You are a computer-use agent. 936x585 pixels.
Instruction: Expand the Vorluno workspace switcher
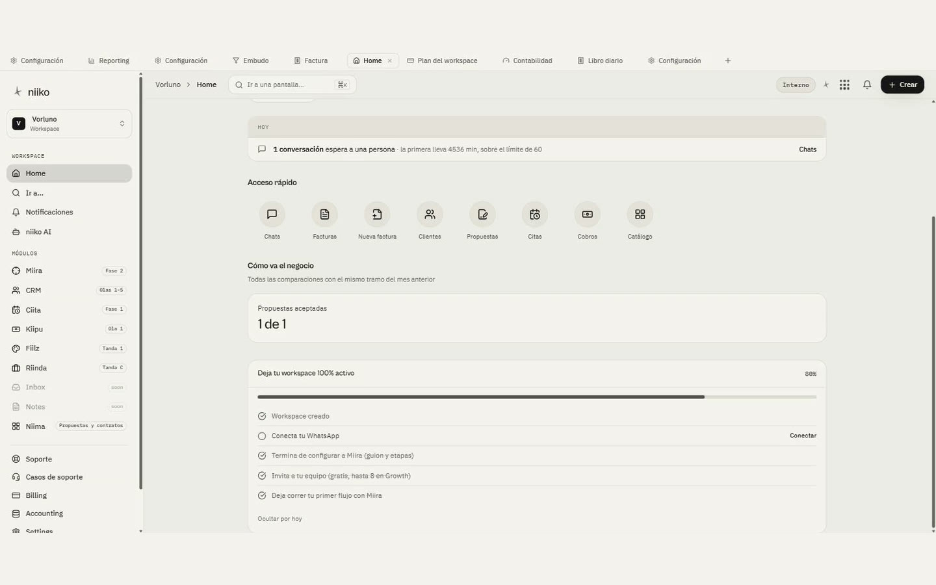pos(69,123)
